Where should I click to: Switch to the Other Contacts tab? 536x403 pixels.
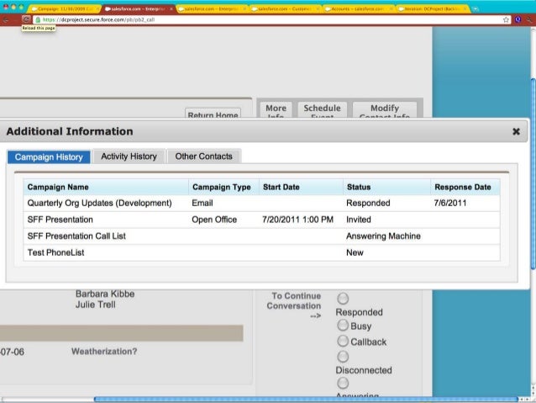pyautogui.click(x=204, y=156)
